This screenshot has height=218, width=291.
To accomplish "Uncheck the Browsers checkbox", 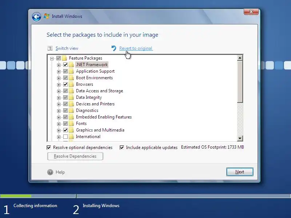I will pos(65,84).
